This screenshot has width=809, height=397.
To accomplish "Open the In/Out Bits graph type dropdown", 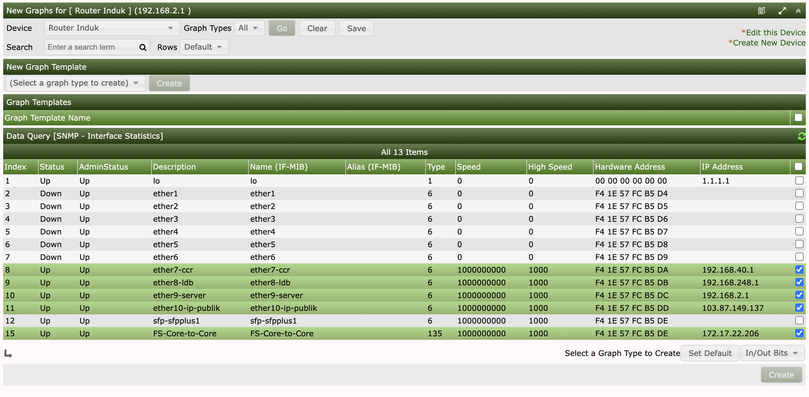I will 772,353.
